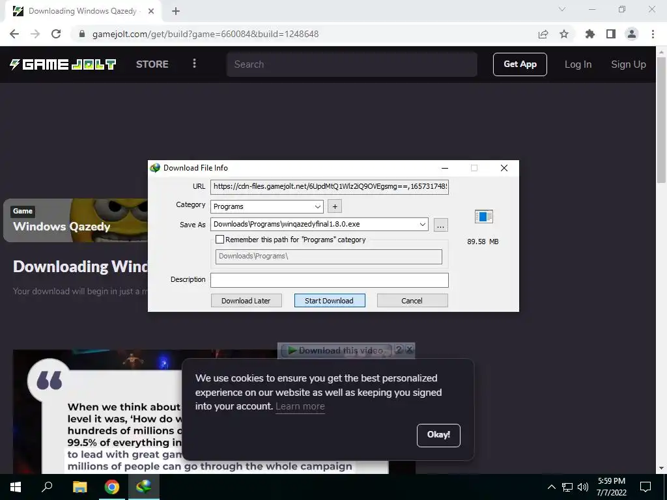Open the notification center icon

tap(646, 487)
